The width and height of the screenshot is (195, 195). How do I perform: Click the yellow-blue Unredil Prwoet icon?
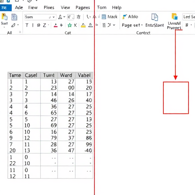[x=174, y=16]
